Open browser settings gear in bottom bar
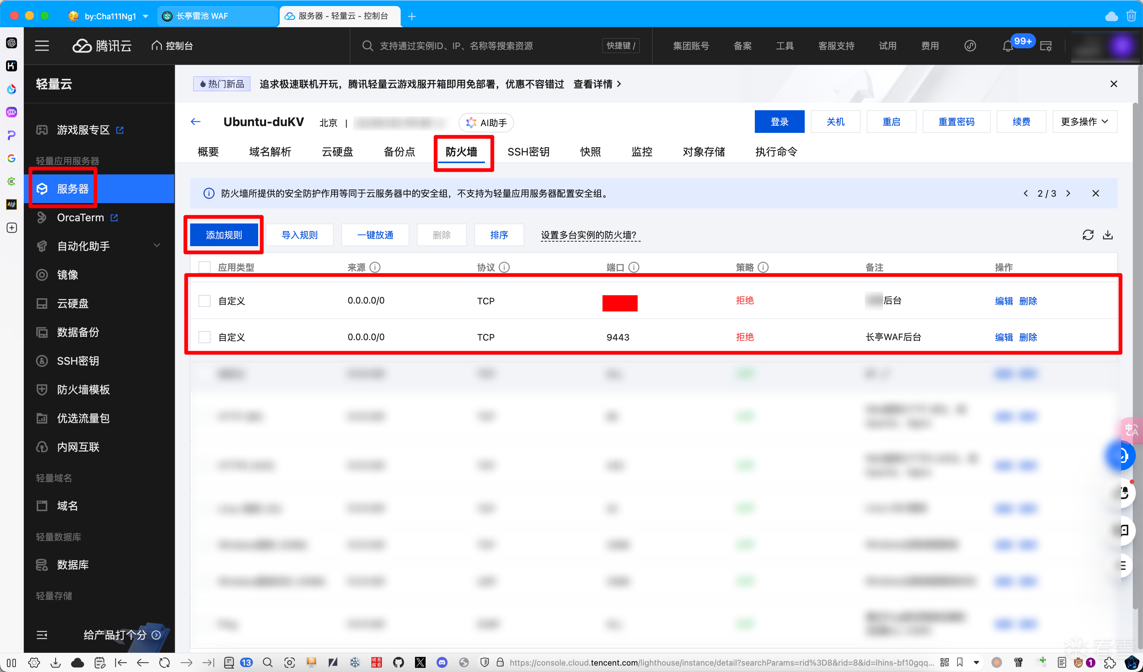 34,662
